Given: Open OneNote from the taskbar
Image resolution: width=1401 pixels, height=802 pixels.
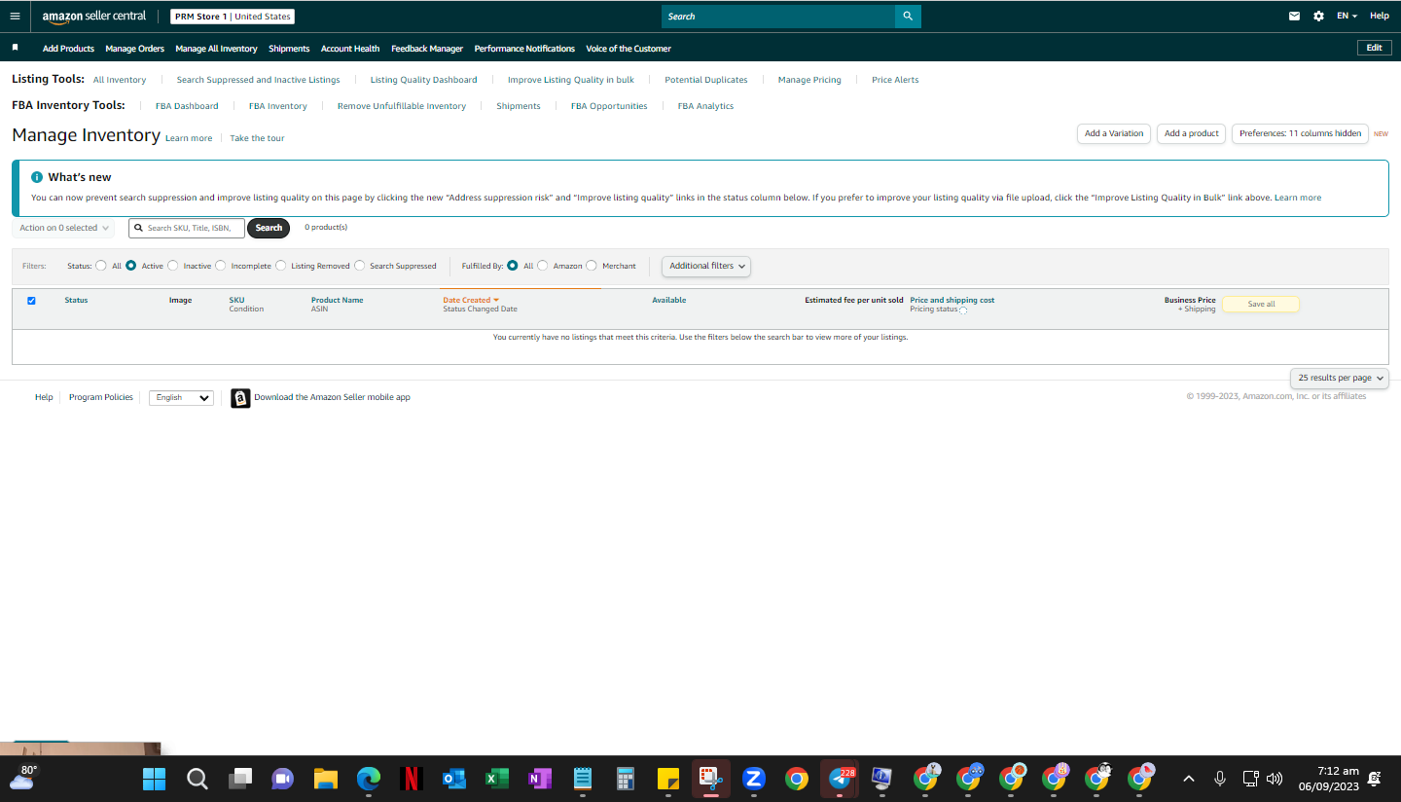Looking at the screenshot, I should tap(540, 779).
